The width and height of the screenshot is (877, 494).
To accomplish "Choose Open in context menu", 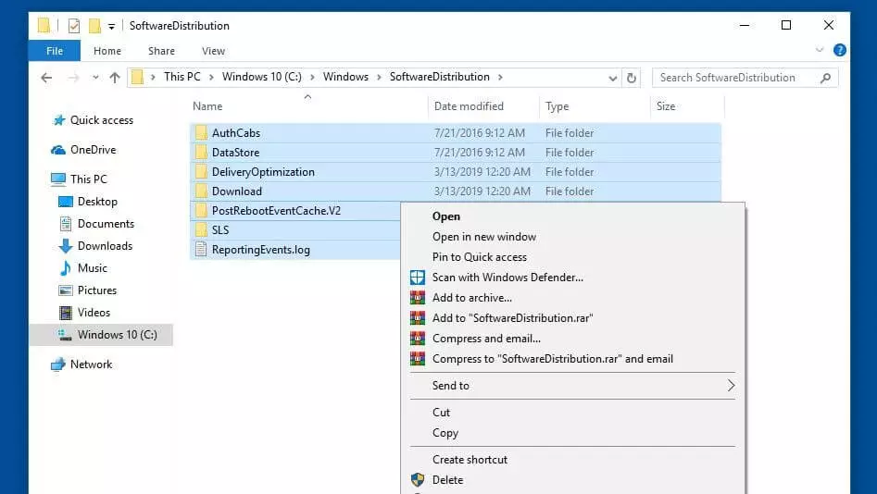I will pyautogui.click(x=572, y=216).
